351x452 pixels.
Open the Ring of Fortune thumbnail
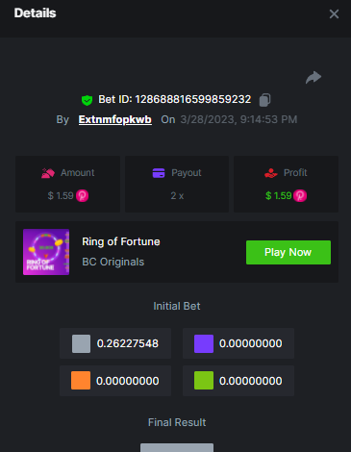pos(46,252)
